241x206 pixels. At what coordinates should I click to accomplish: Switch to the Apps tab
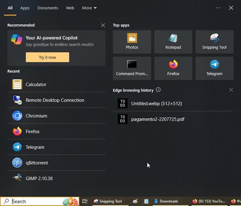point(25,8)
